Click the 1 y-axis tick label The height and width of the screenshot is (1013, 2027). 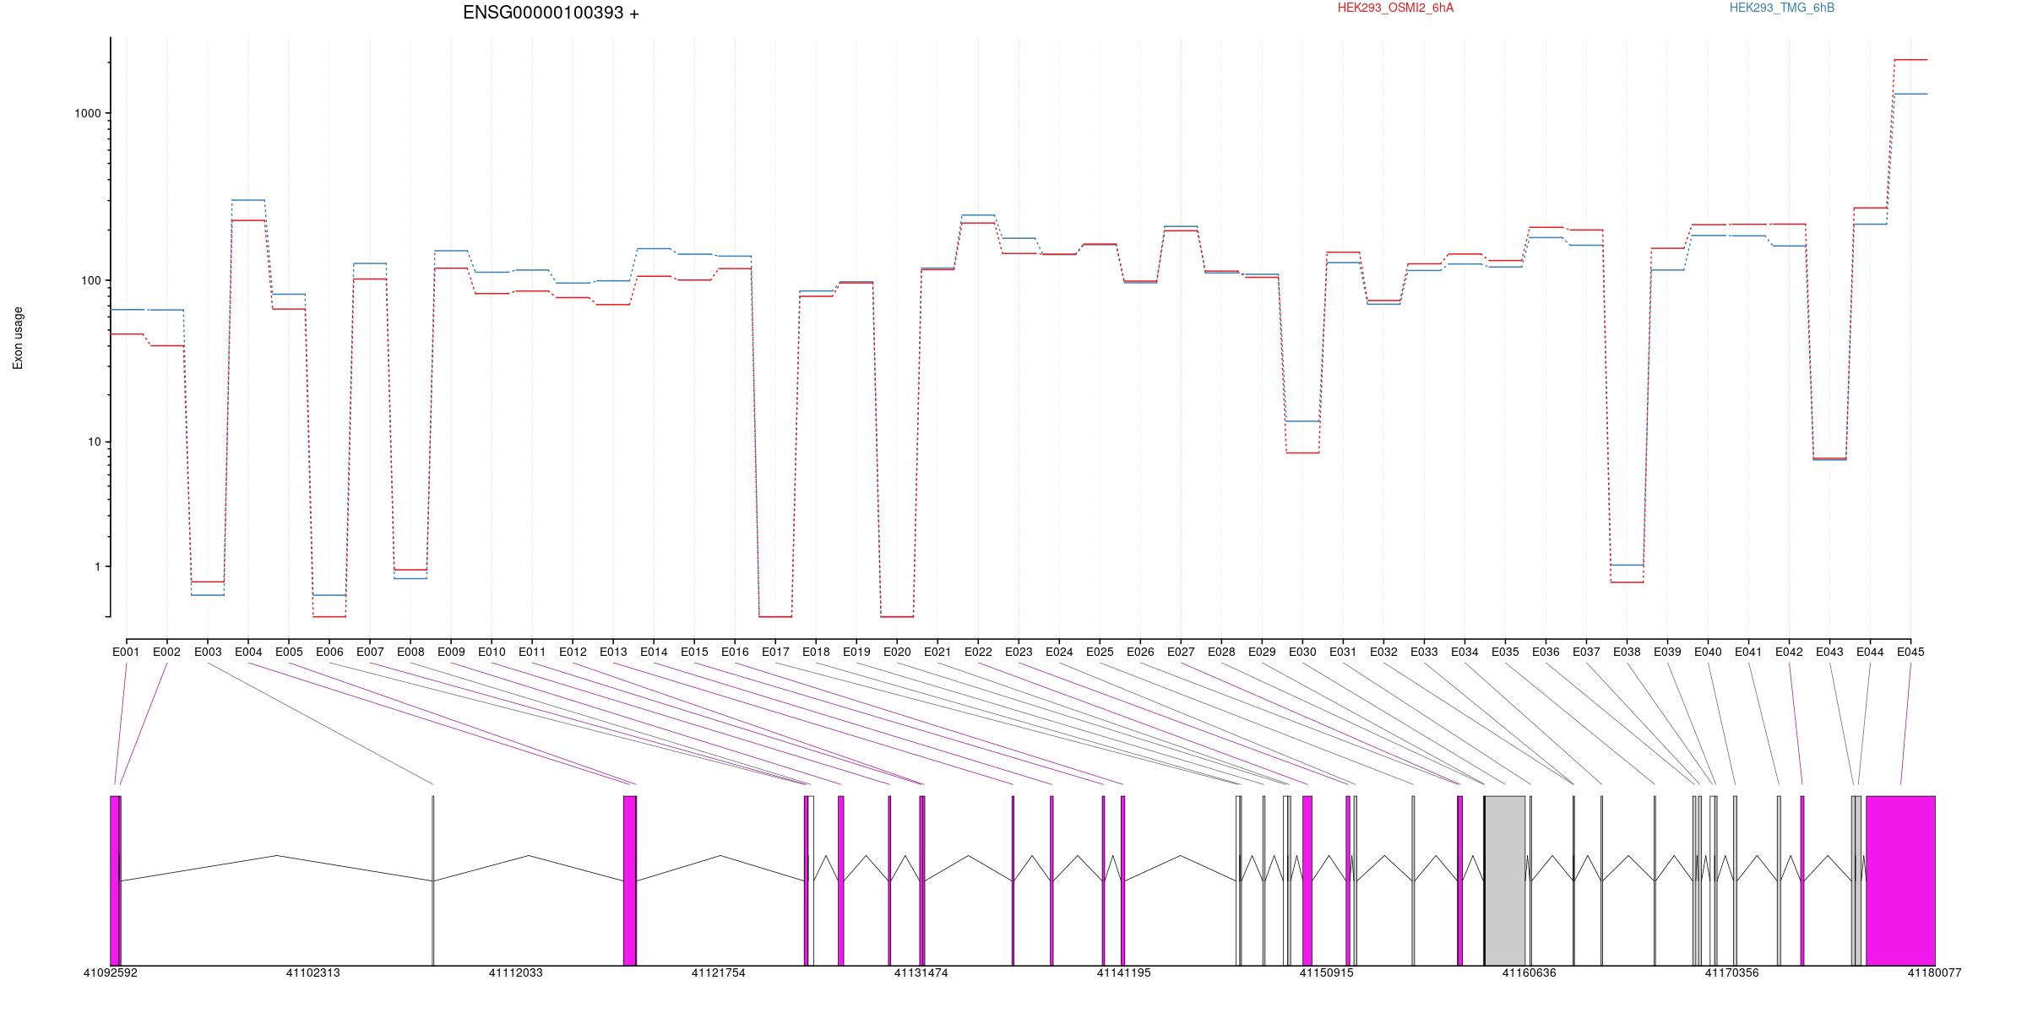[97, 566]
